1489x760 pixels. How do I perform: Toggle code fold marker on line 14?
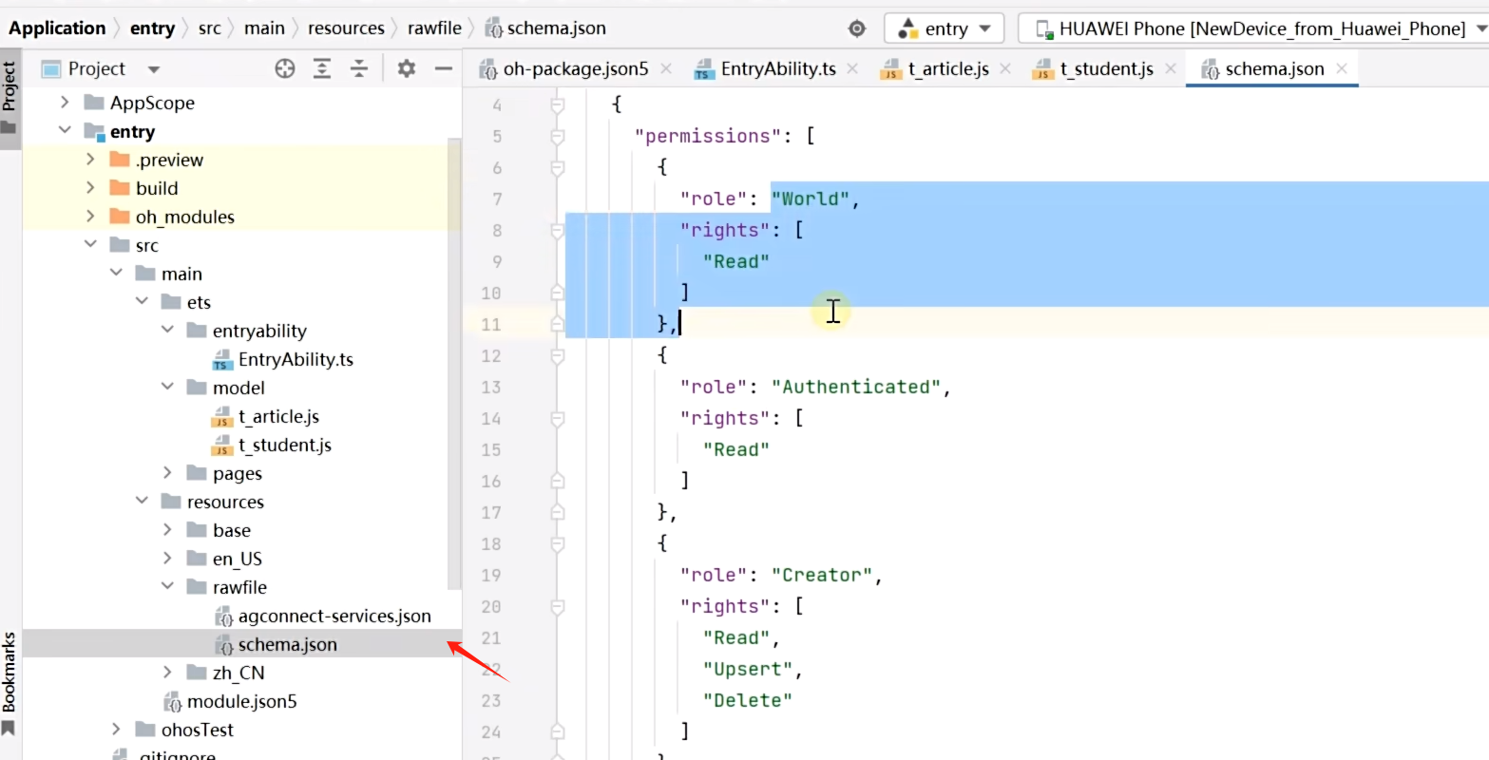[557, 419]
